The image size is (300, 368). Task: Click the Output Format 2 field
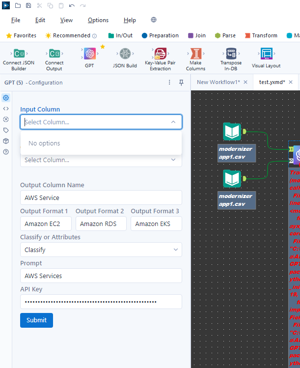[101, 224]
